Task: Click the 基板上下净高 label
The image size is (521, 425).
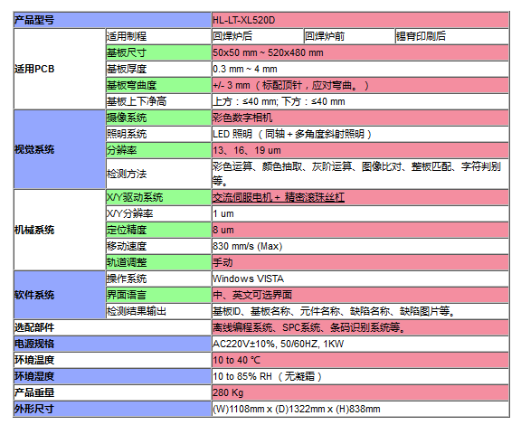Action: (158, 101)
